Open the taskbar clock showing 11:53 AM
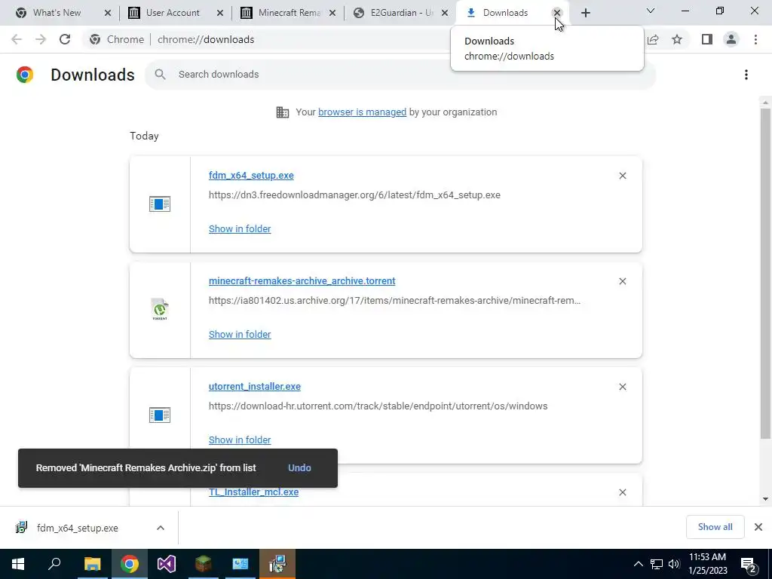 click(x=707, y=564)
